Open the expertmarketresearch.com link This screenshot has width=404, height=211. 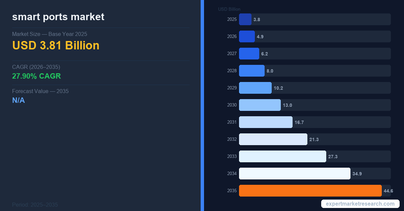point(360,204)
